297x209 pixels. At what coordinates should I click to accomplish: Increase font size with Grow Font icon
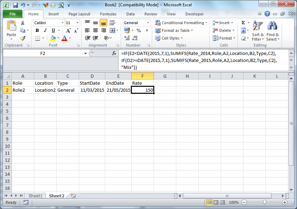pyautogui.click(x=68, y=30)
